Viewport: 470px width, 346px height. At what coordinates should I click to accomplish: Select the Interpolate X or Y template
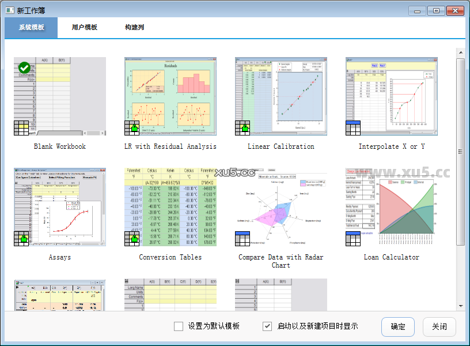392,96
